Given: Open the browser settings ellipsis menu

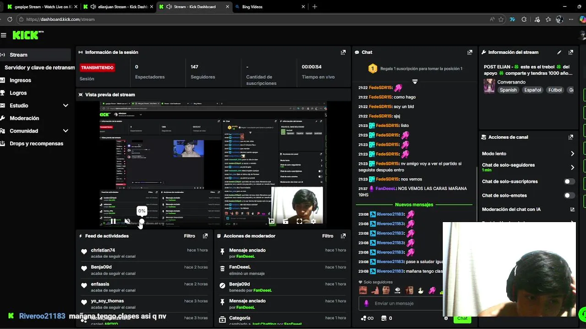Looking at the screenshot, I should [571, 20].
